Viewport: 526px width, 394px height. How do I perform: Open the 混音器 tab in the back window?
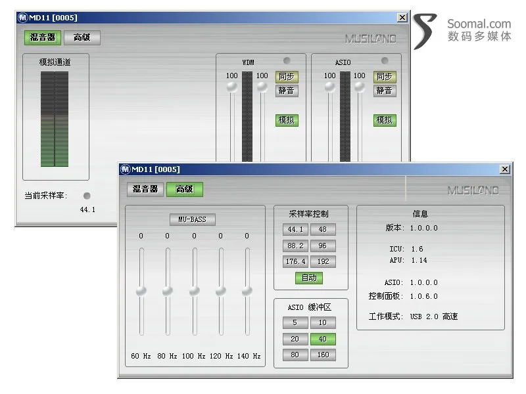click(43, 37)
